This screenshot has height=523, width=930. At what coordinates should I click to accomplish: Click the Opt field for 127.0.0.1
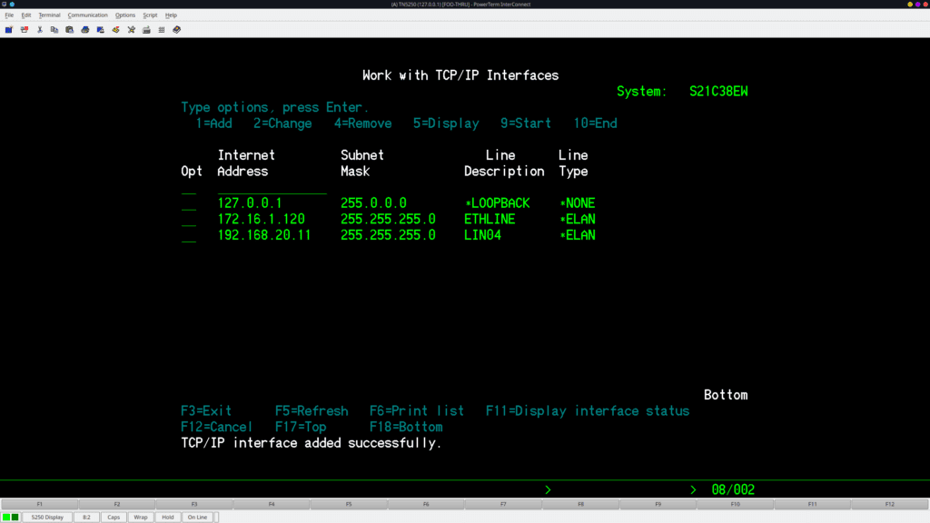(x=189, y=203)
